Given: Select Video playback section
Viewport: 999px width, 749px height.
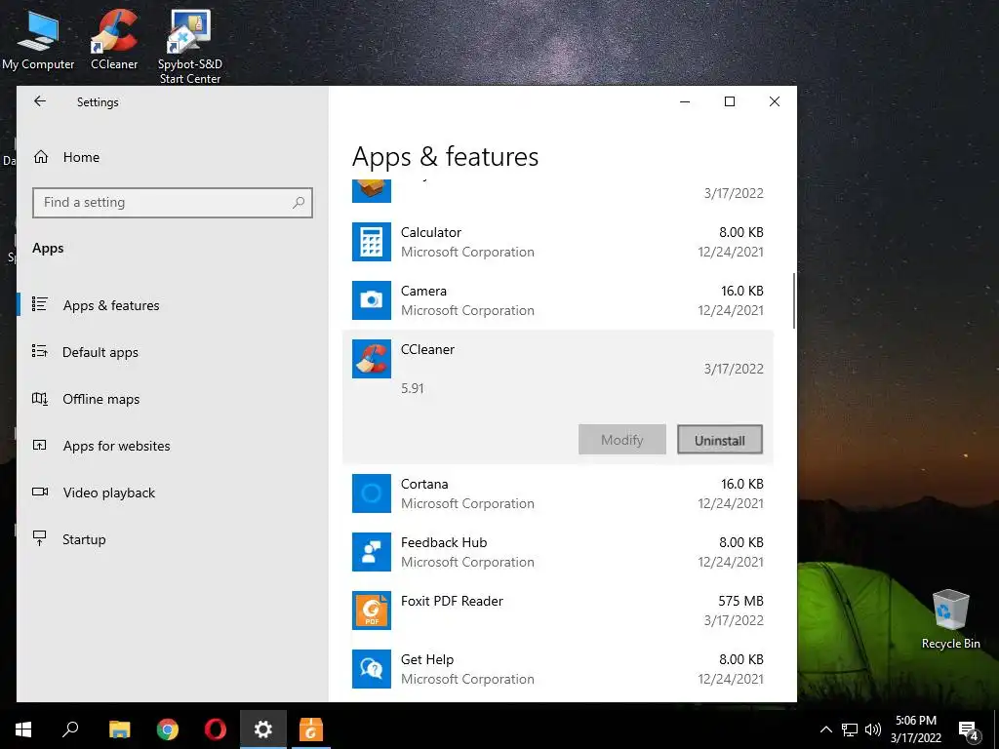Looking at the screenshot, I should pyautogui.click(x=109, y=493).
